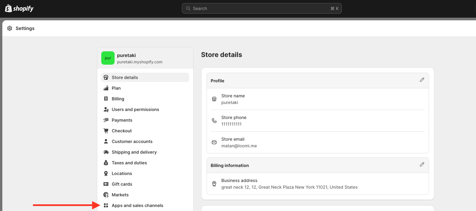The height and width of the screenshot is (211, 476).
Task: Edit Billing information pencil icon
Action: coord(422,164)
